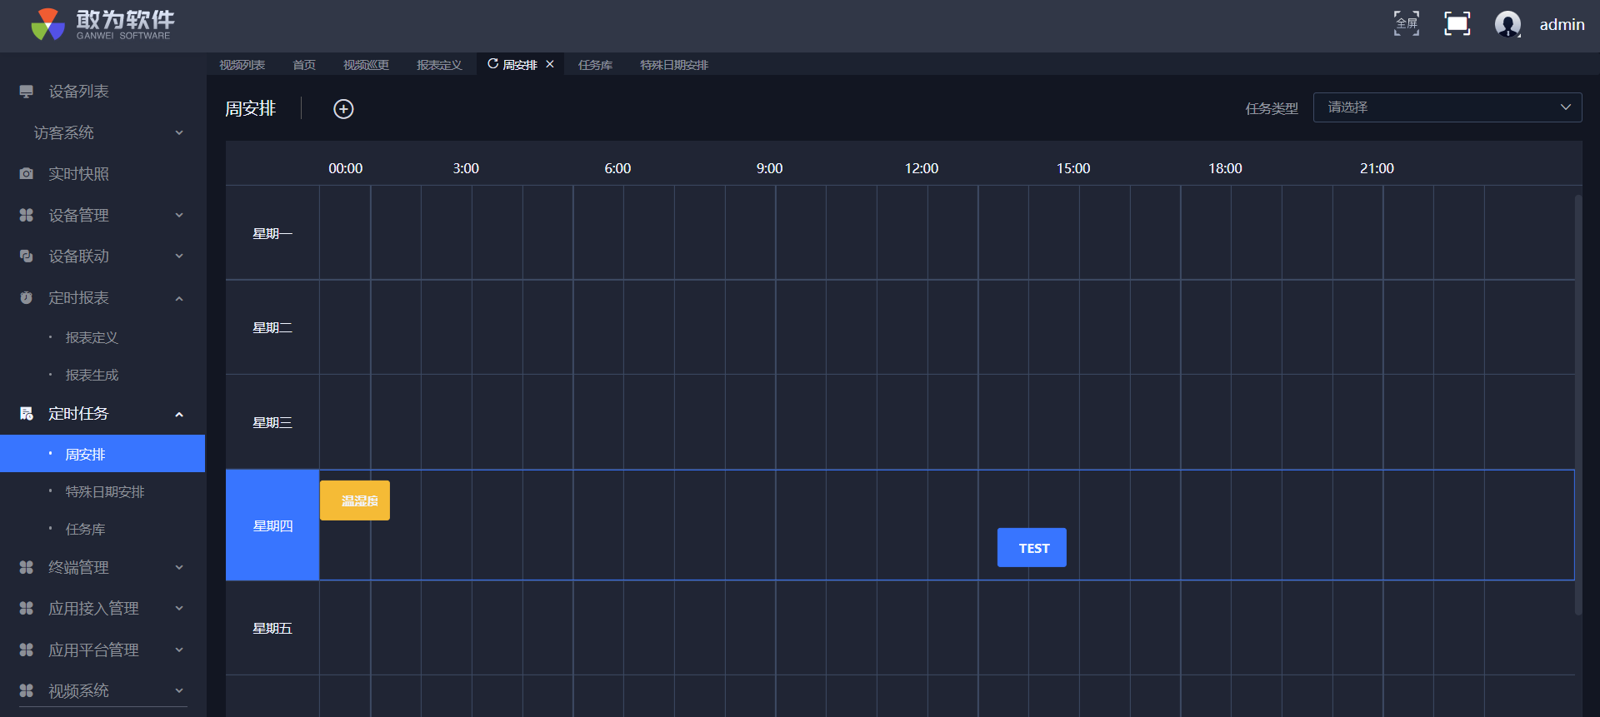The height and width of the screenshot is (717, 1600).
Task: Click the add schedule plus icon
Action: click(343, 109)
